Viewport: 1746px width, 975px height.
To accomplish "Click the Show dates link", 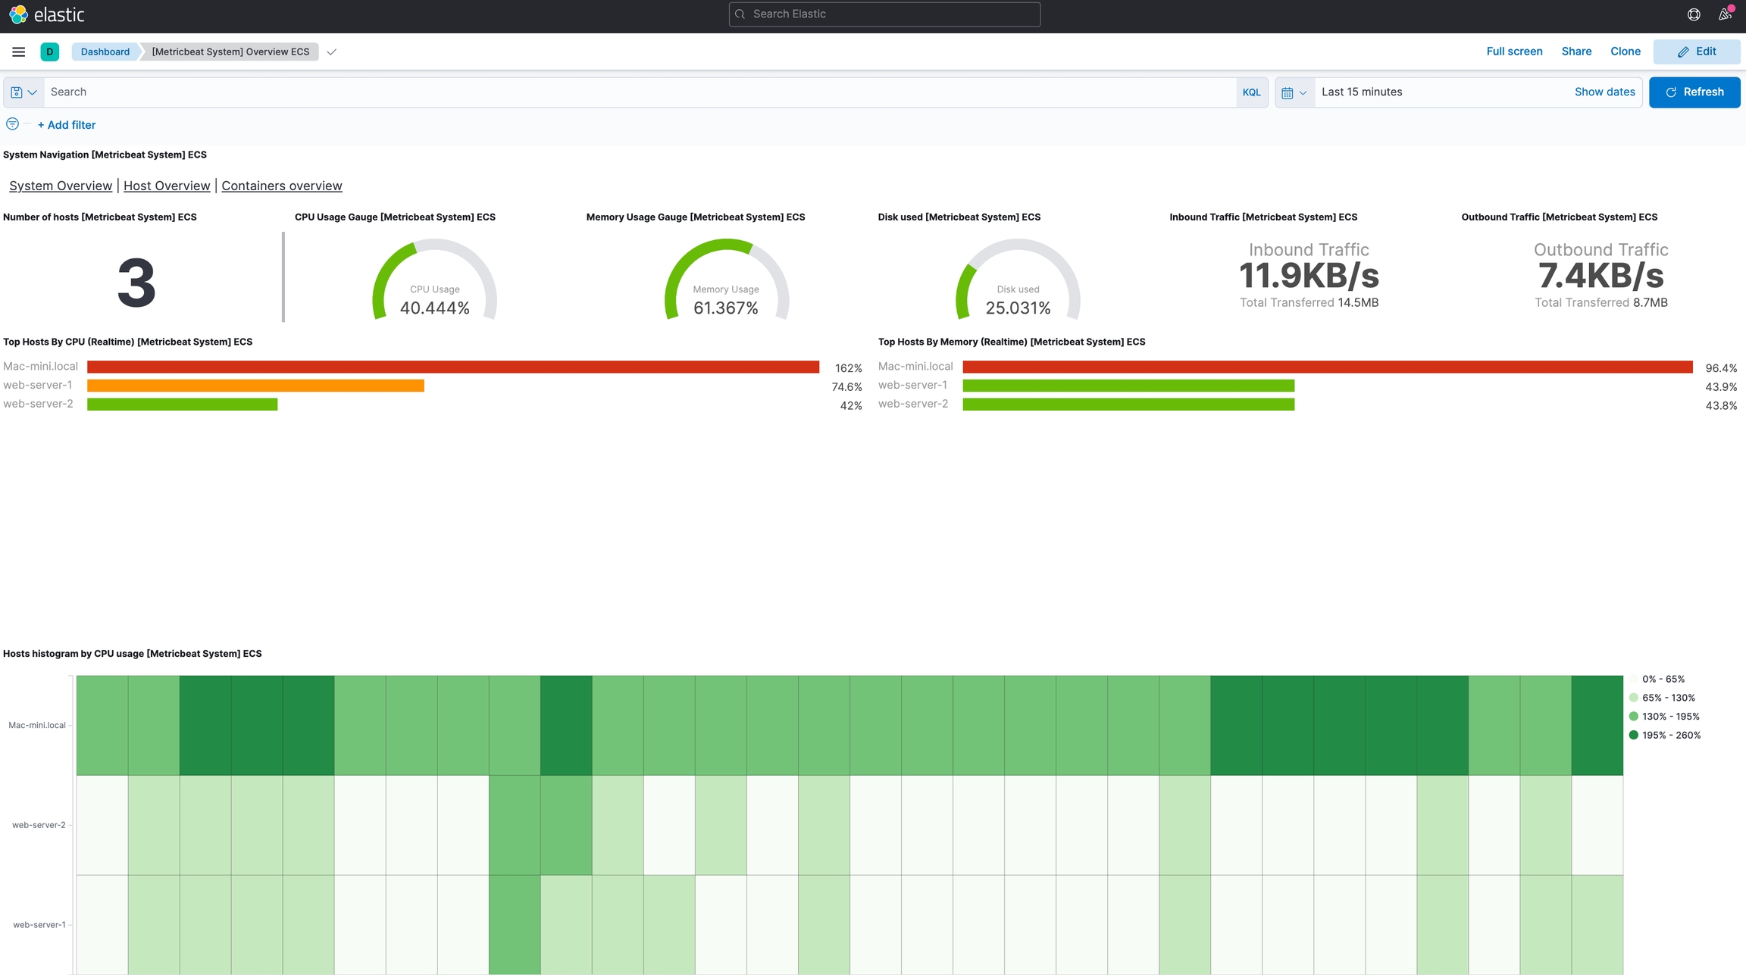I will click(x=1604, y=92).
